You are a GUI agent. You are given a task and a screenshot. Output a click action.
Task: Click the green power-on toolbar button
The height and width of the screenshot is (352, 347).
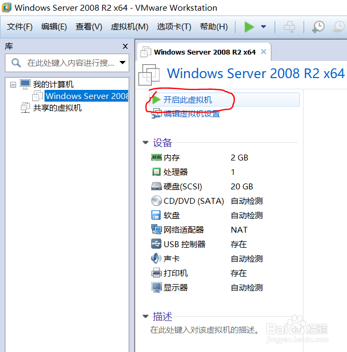[x=249, y=27]
